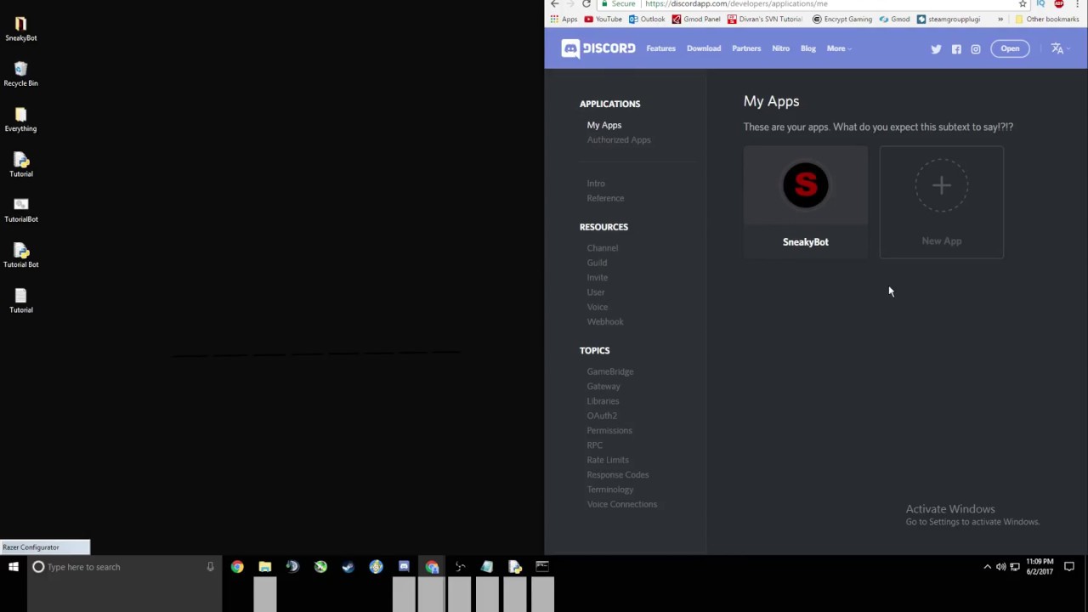The width and height of the screenshot is (1088, 612).
Task: Open Webhook under Resources
Action: [605, 321]
